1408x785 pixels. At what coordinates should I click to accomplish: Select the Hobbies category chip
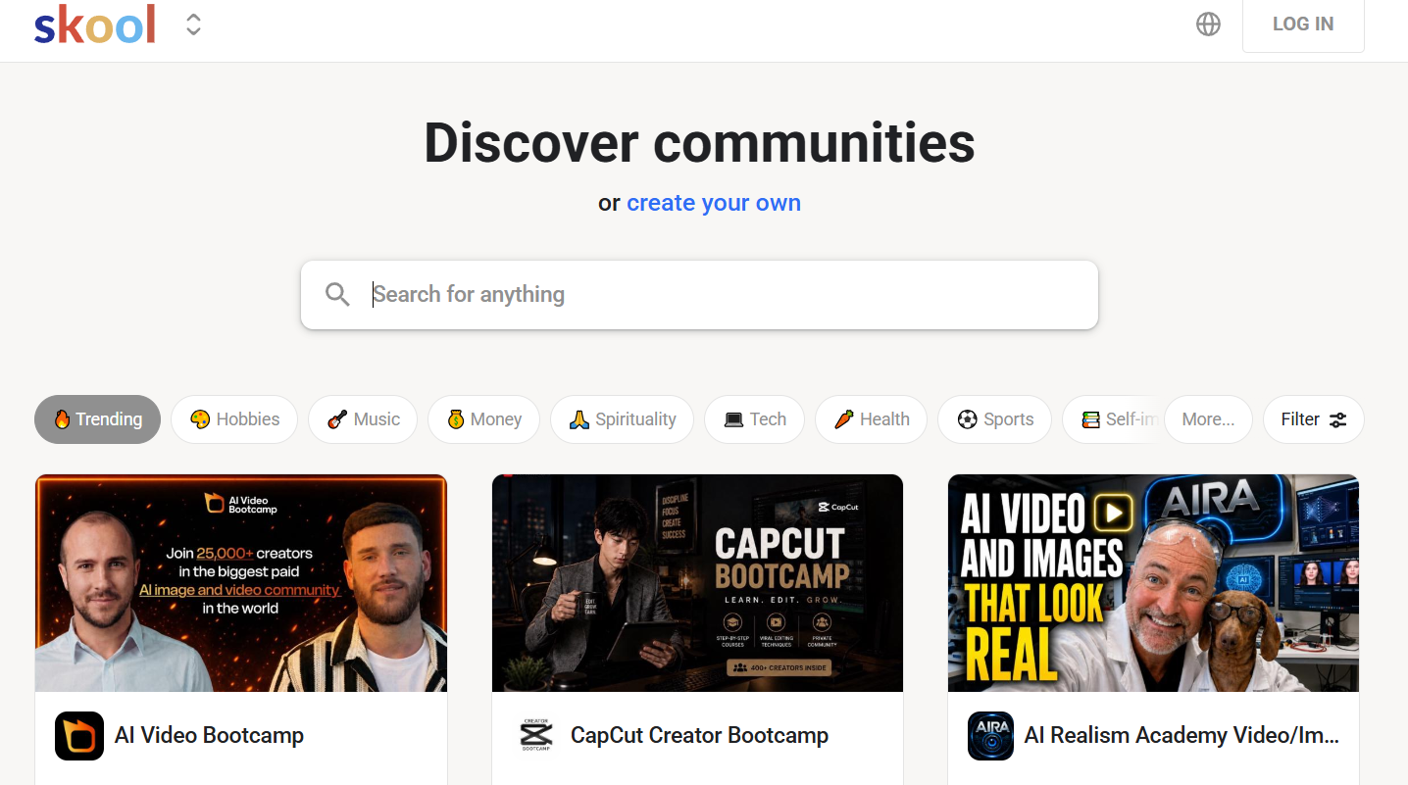click(234, 419)
